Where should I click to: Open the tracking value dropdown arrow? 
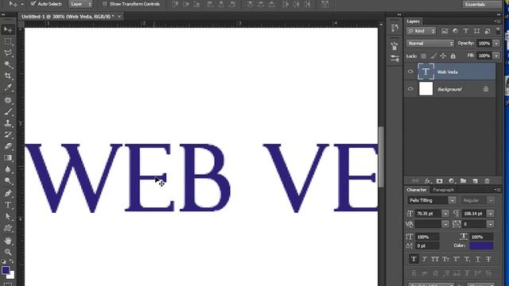point(491,224)
